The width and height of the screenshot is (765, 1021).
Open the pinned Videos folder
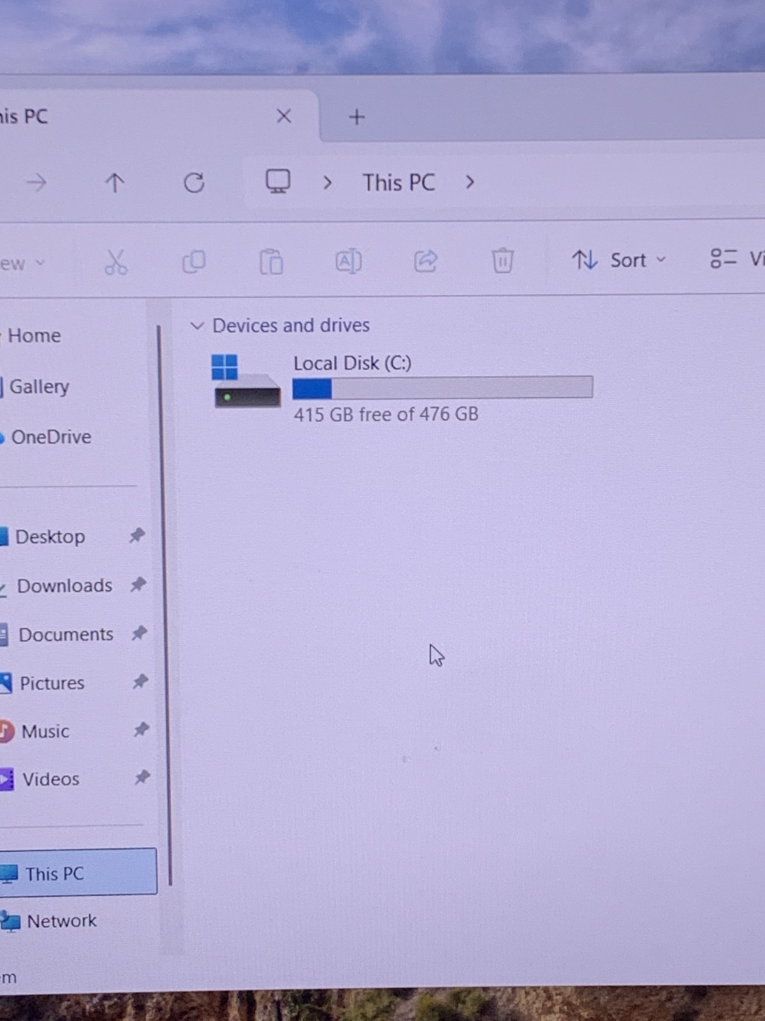[51, 779]
